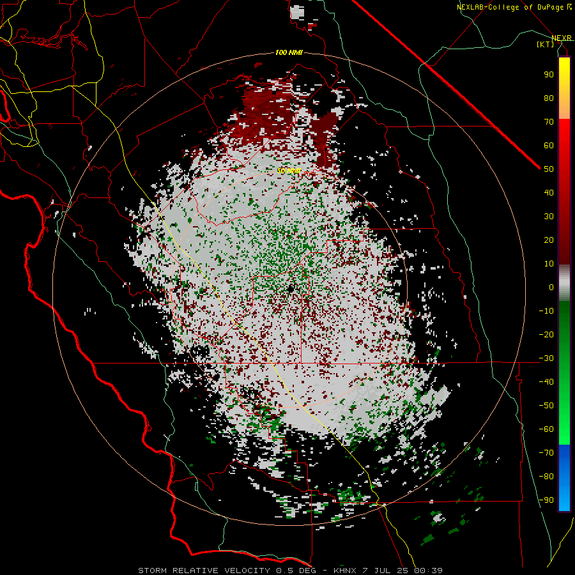Click the [KT] units label
The image size is (575, 575).
tap(546, 44)
